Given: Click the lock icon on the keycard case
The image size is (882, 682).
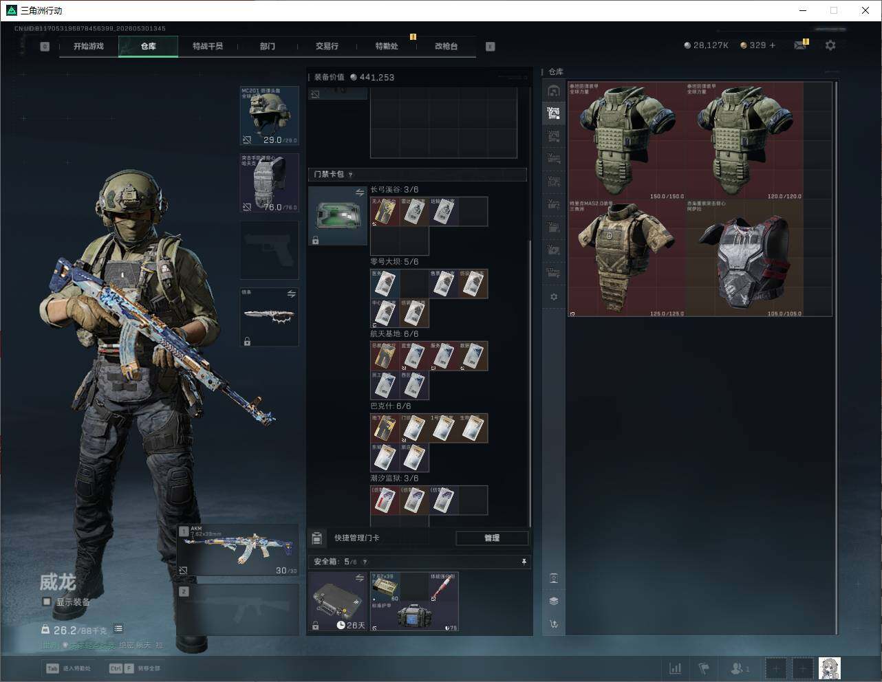Looking at the screenshot, I should [315, 240].
